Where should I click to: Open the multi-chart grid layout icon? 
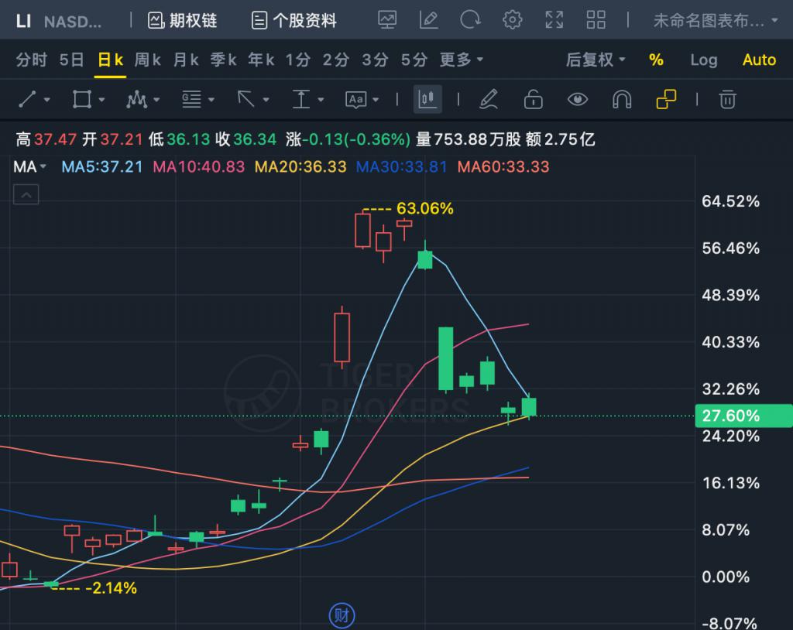pos(596,20)
